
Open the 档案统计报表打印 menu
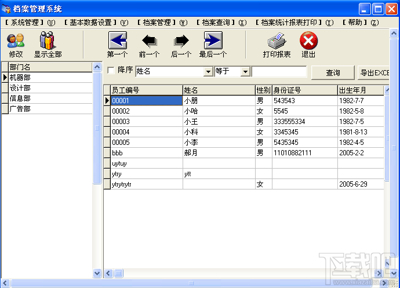tap(294, 23)
